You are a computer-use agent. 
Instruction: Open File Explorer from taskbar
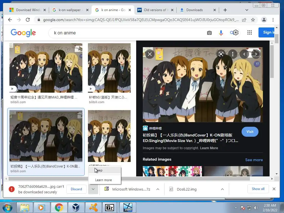25,207
